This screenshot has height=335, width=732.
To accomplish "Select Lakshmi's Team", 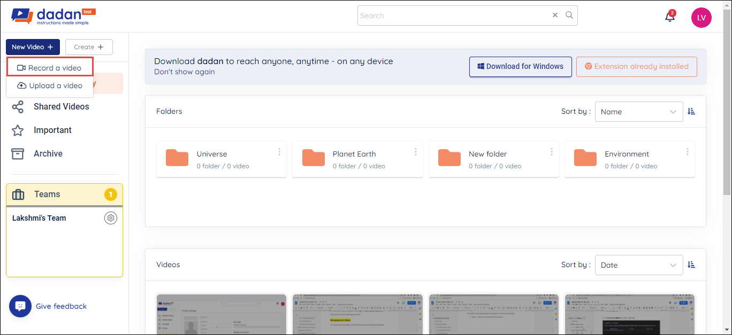I will pos(39,218).
